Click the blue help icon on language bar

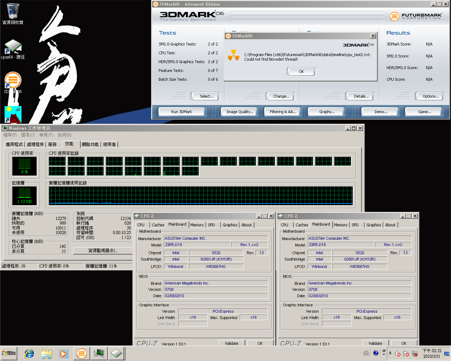click(x=376, y=353)
